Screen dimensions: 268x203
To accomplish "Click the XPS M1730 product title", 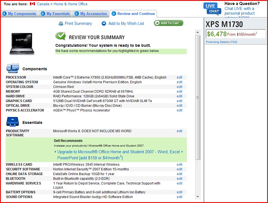I will click(x=224, y=24).
